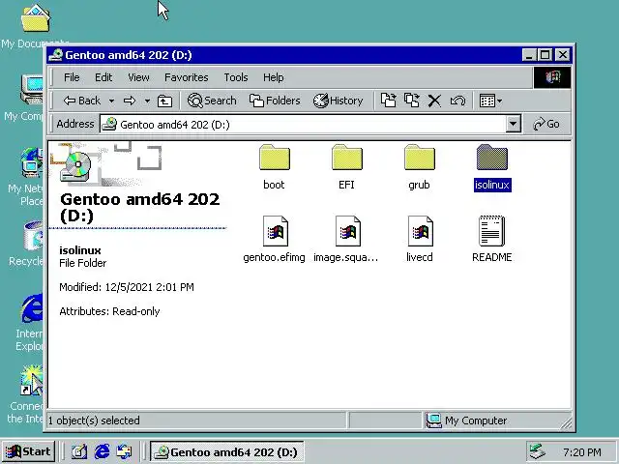Click the Start button
Image resolution: width=619 pixels, height=464 pixels.
(28, 451)
